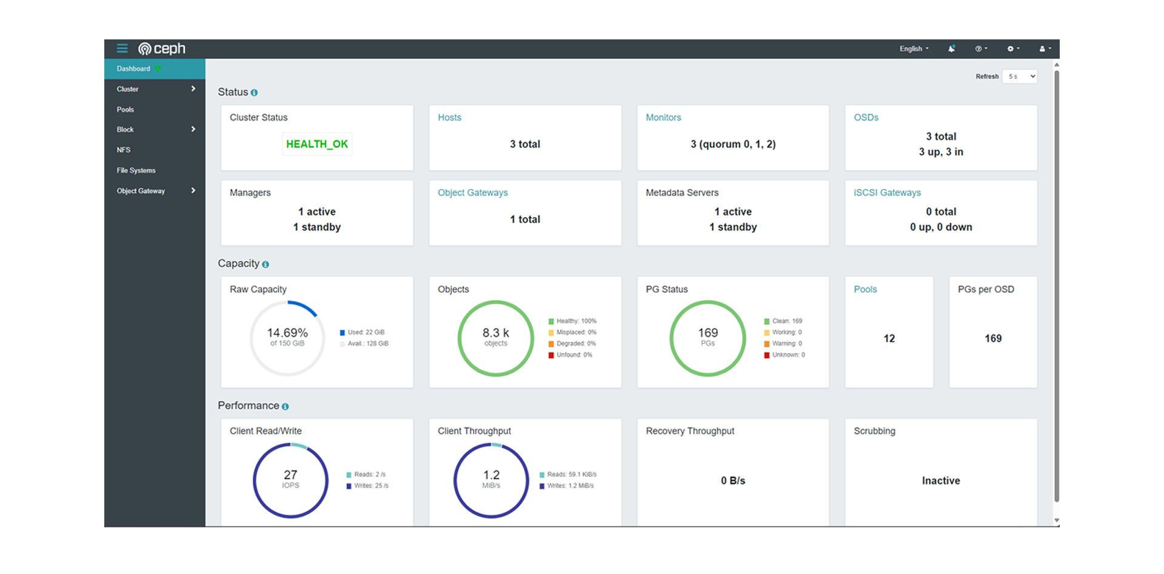Click the Client Read/Write IOPS donut chart

[290, 480]
